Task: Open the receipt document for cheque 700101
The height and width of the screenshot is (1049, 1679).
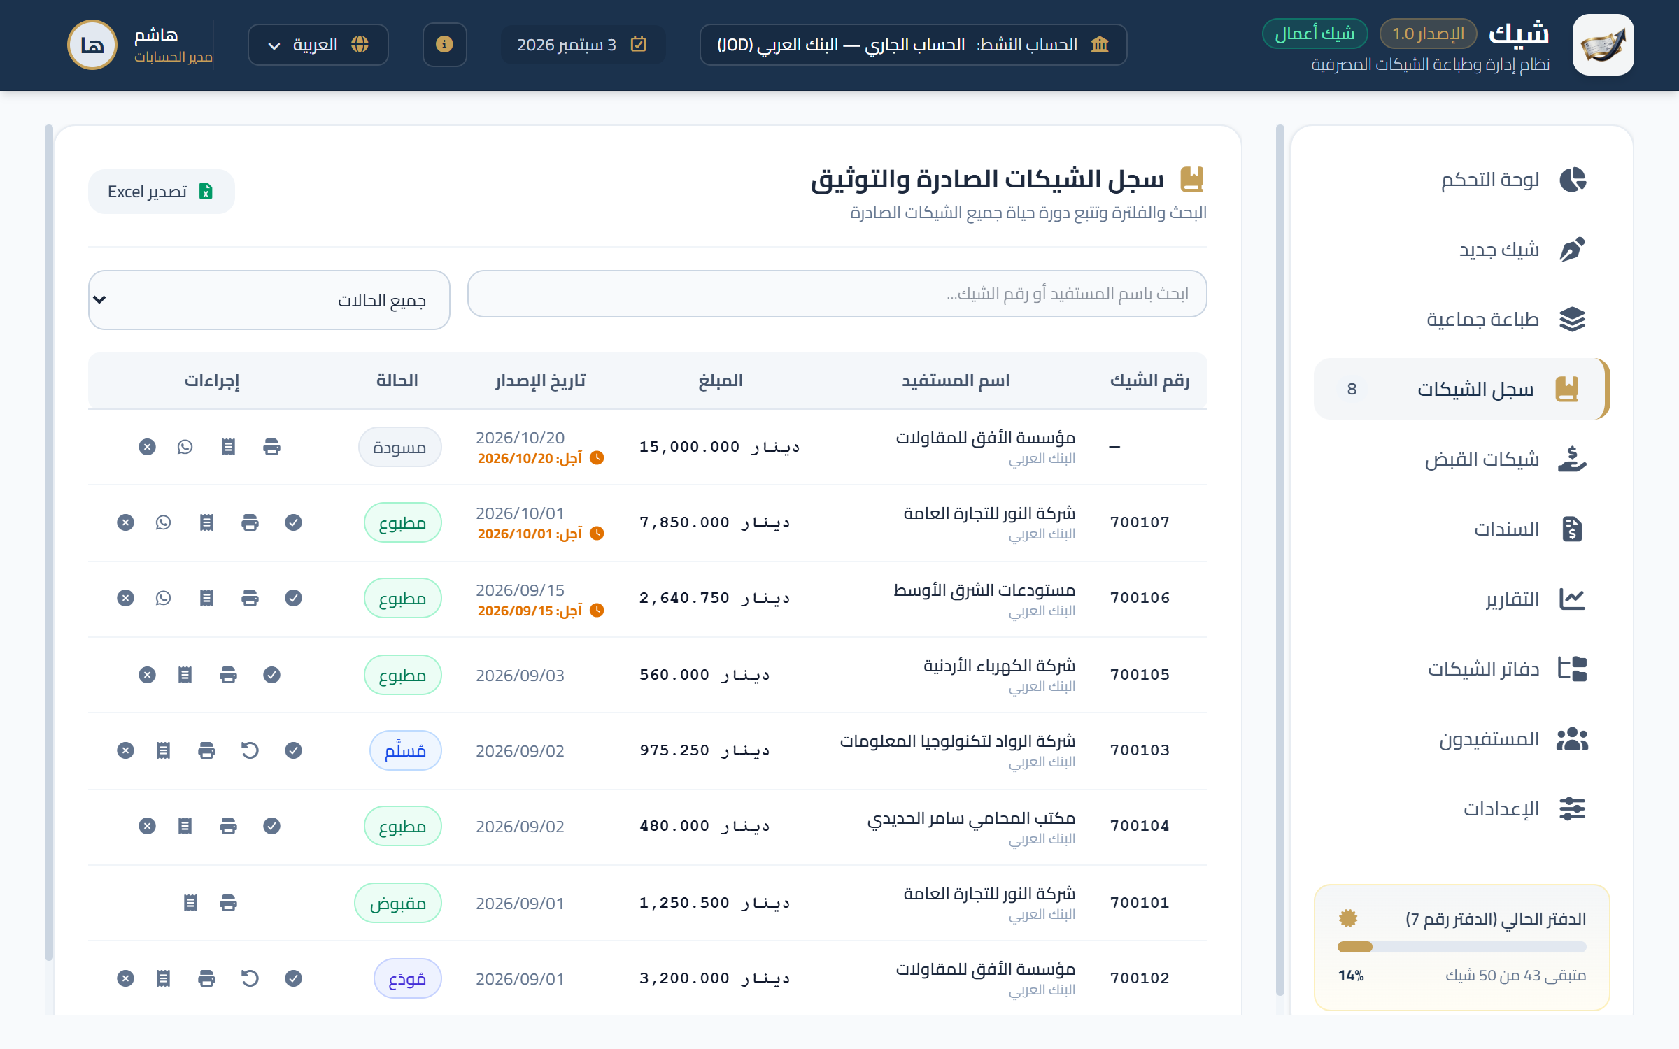Action: tap(190, 903)
